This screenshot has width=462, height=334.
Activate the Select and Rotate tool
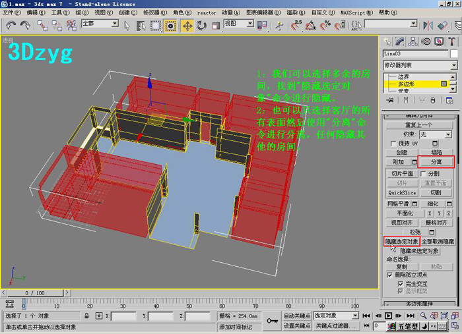[201, 26]
